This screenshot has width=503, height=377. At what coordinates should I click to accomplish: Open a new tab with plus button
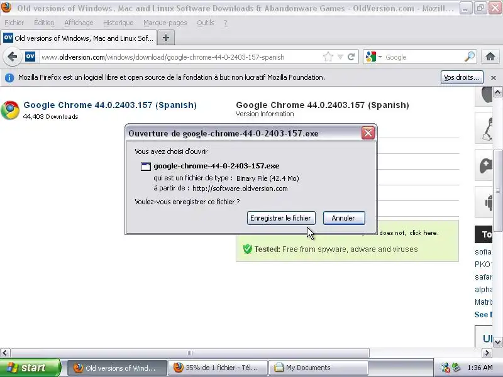pyautogui.click(x=166, y=38)
